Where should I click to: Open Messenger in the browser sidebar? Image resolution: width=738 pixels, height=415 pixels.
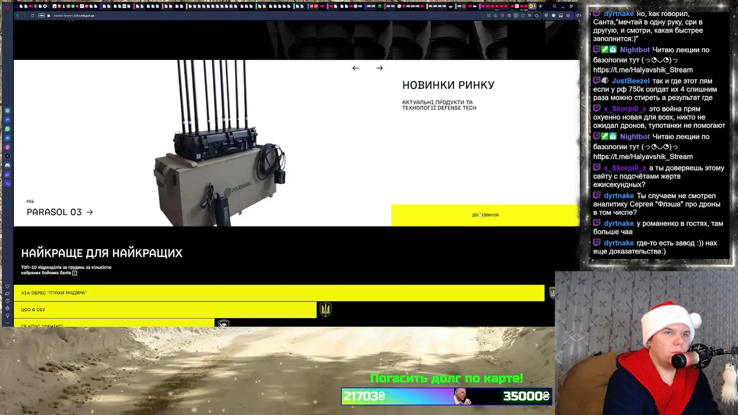[x=7, y=120]
